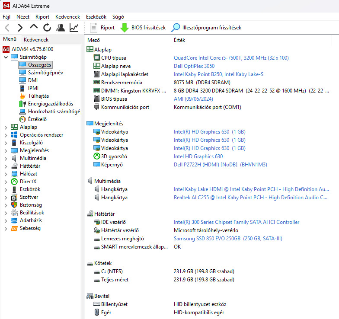Click the Refresh toolbar icon
This screenshot has height=319, width=339.
click(x=47, y=28)
